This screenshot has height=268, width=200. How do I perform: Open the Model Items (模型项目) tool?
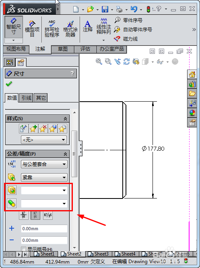(32, 29)
